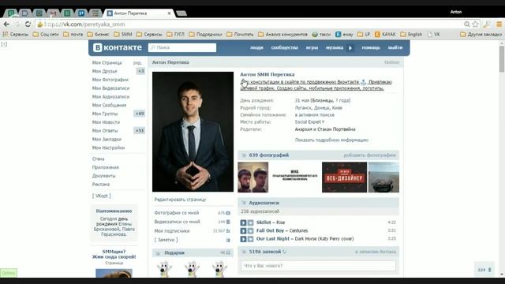The height and width of the screenshot is (284, 505).
Task: Open the Gmail pinned tab
Action: pos(53,13)
